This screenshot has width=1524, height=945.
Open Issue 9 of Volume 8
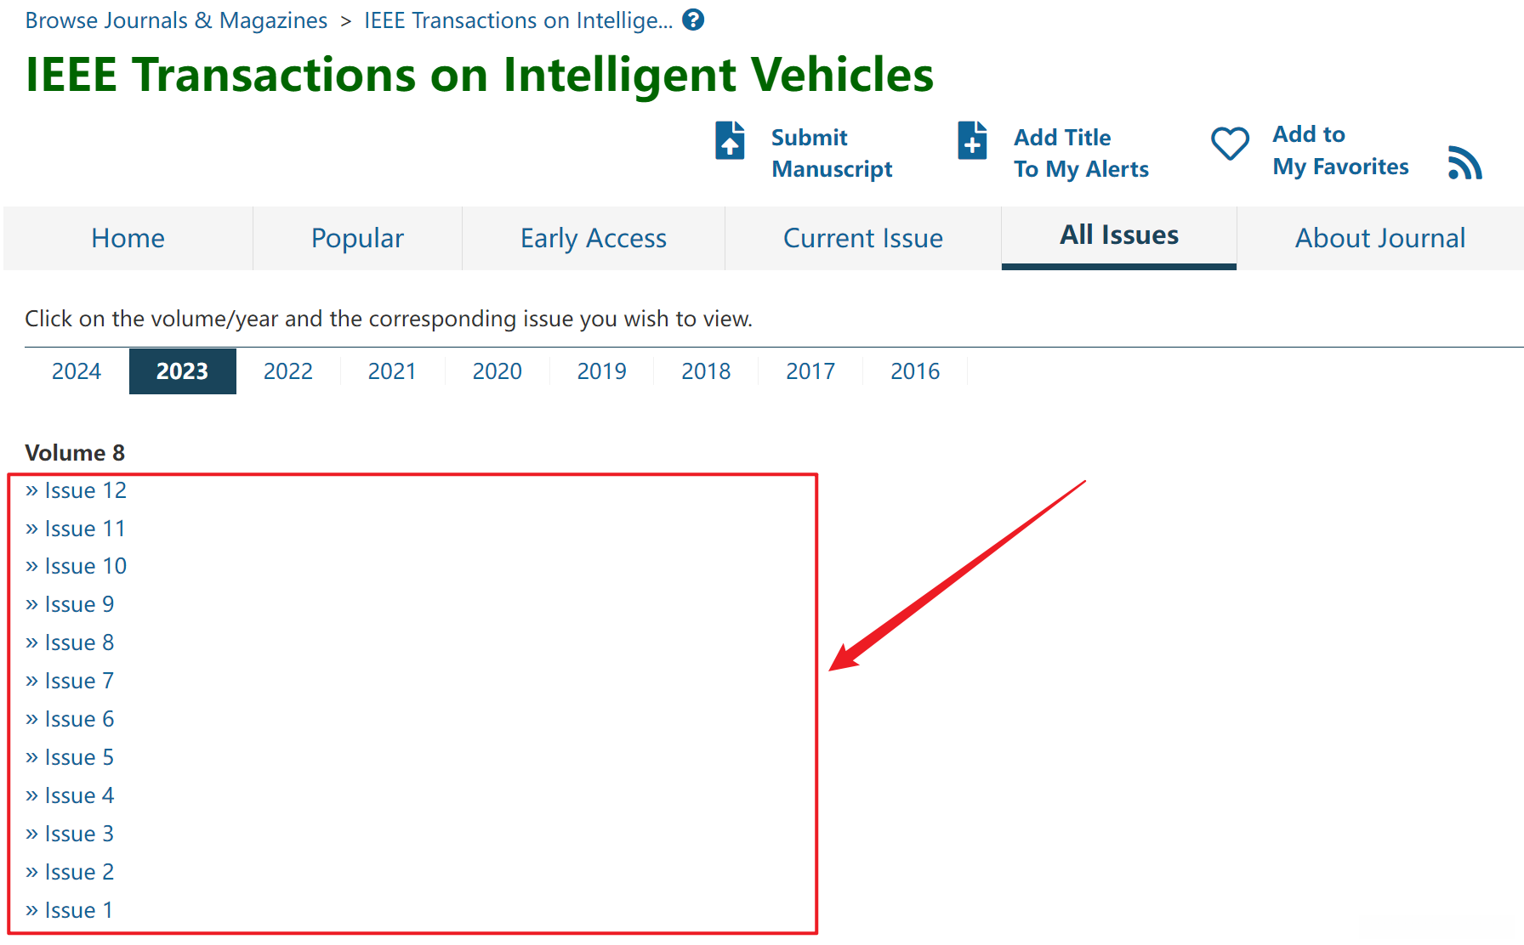[79, 604]
